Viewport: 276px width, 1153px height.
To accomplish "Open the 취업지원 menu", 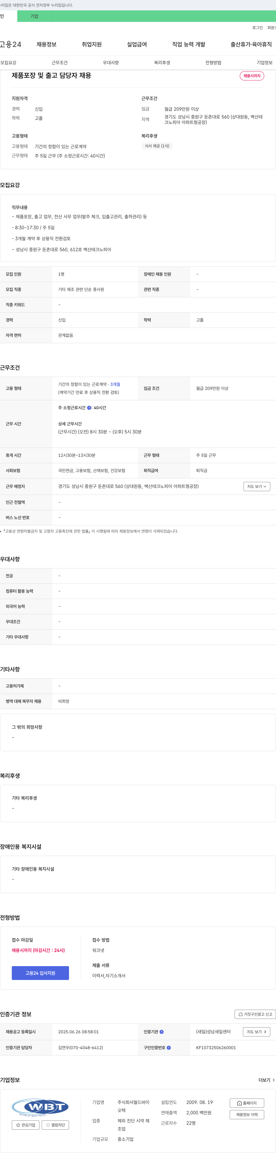I will [x=91, y=44].
